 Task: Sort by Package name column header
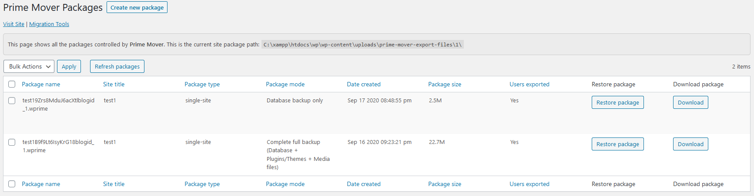(x=41, y=85)
